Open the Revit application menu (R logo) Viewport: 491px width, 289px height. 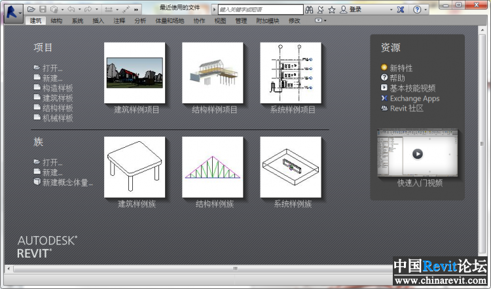coord(14,13)
